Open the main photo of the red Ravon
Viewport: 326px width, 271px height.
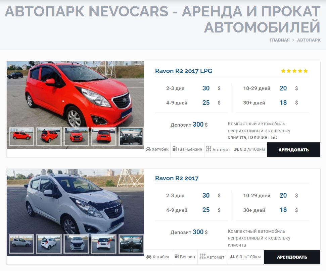75,94
